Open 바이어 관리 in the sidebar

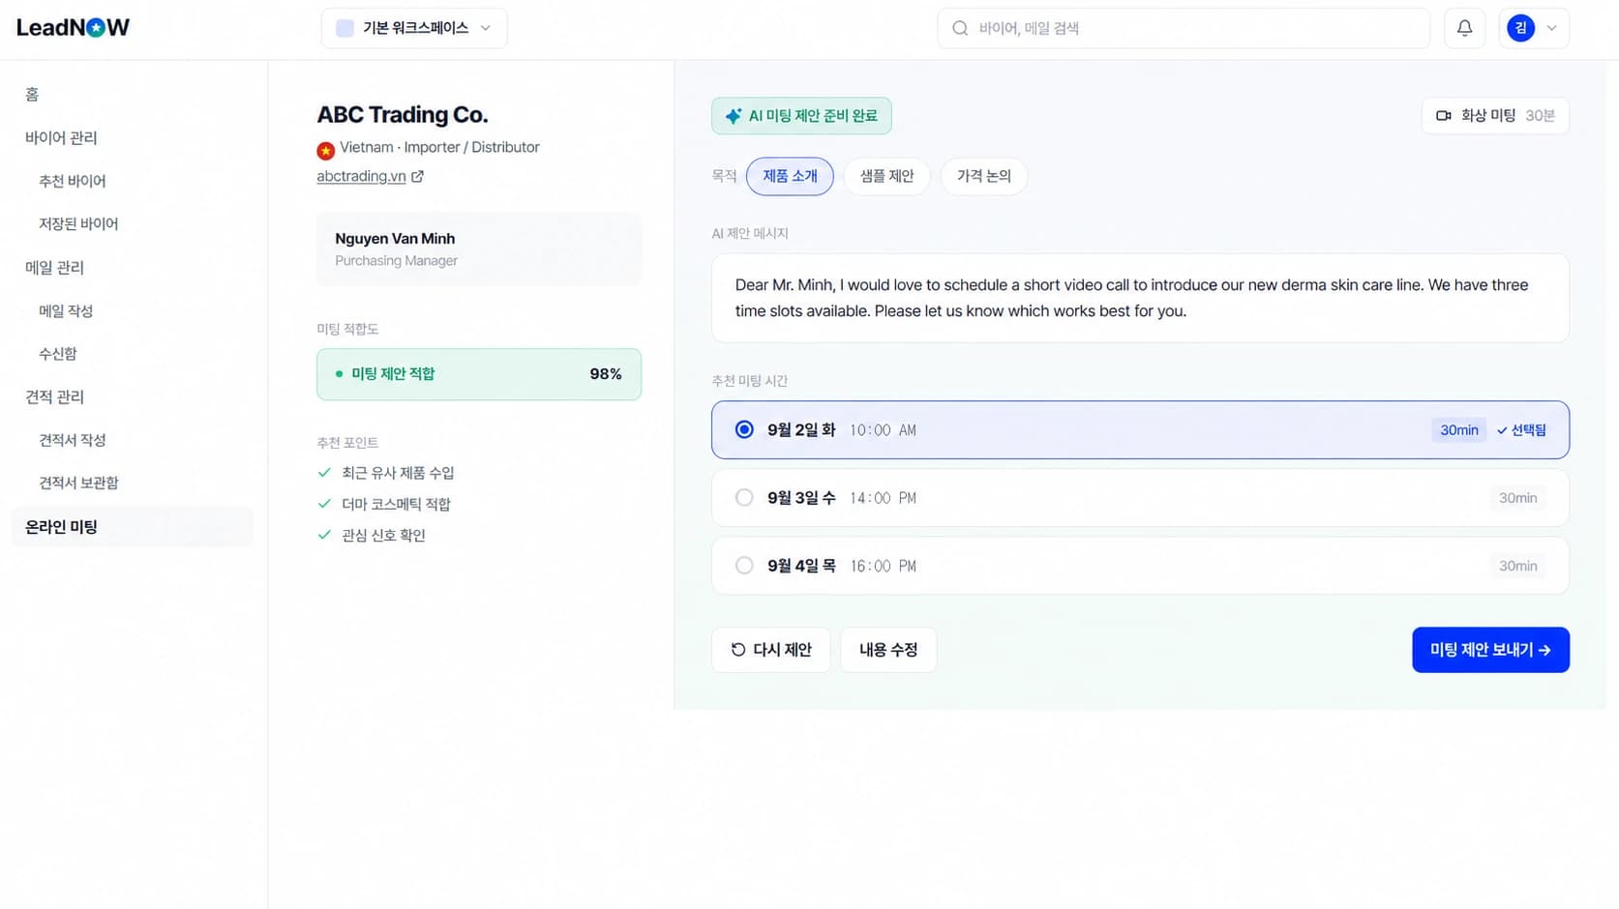61,137
